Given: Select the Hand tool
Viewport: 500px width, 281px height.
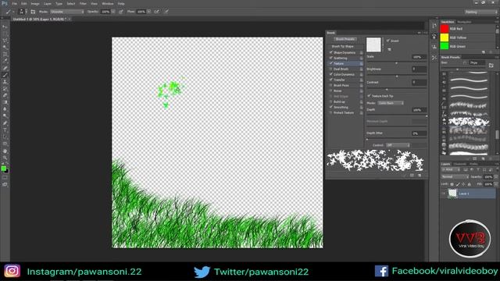Looking at the screenshot, I should click(x=5, y=151).
